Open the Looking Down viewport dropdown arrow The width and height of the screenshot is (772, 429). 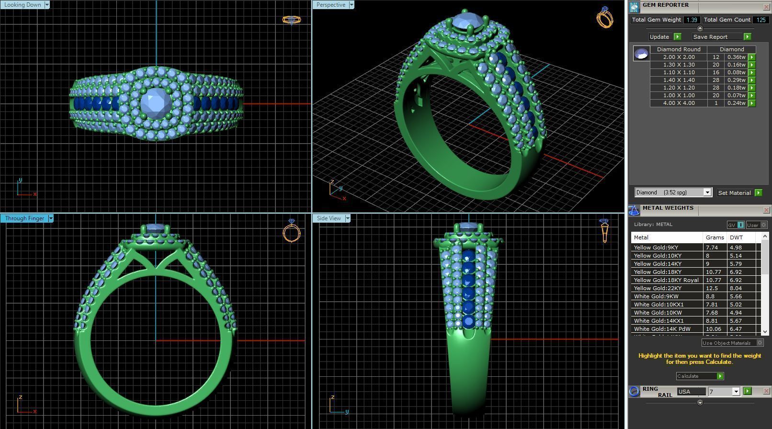tap(46, 5)
